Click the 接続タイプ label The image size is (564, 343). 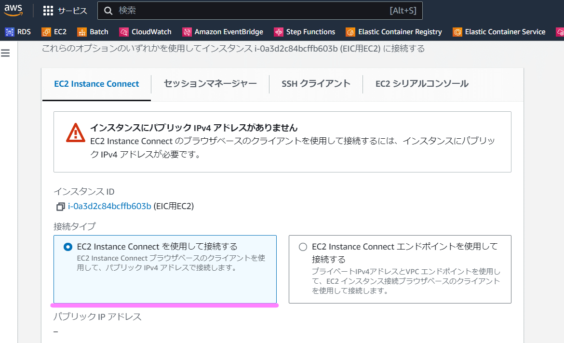[75, 226]
